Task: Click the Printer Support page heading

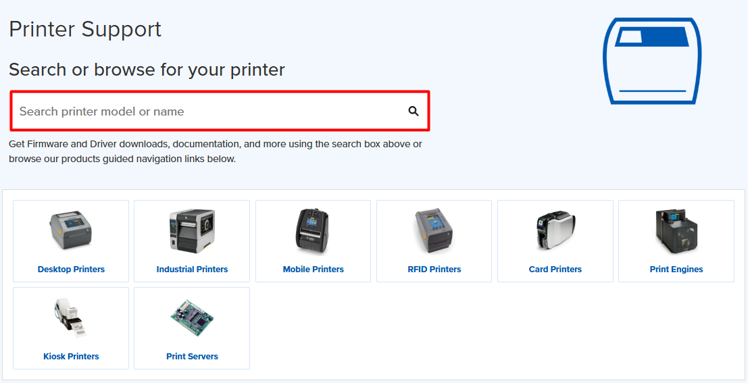Action: tap(85, 30)
